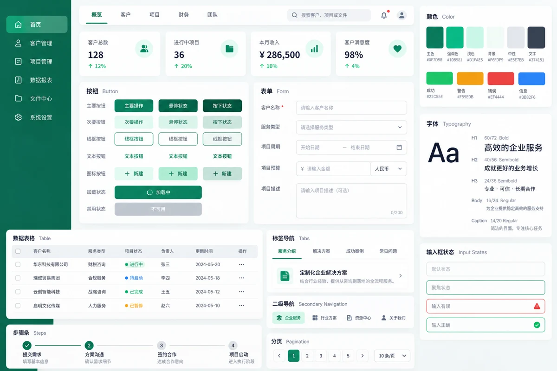Click the 客户总数 people icon
This screenshot has width=557, height=371.
[144, 48]
